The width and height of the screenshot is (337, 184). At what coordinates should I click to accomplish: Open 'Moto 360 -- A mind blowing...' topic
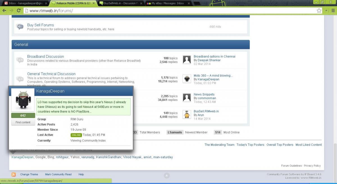coord(213,76)
